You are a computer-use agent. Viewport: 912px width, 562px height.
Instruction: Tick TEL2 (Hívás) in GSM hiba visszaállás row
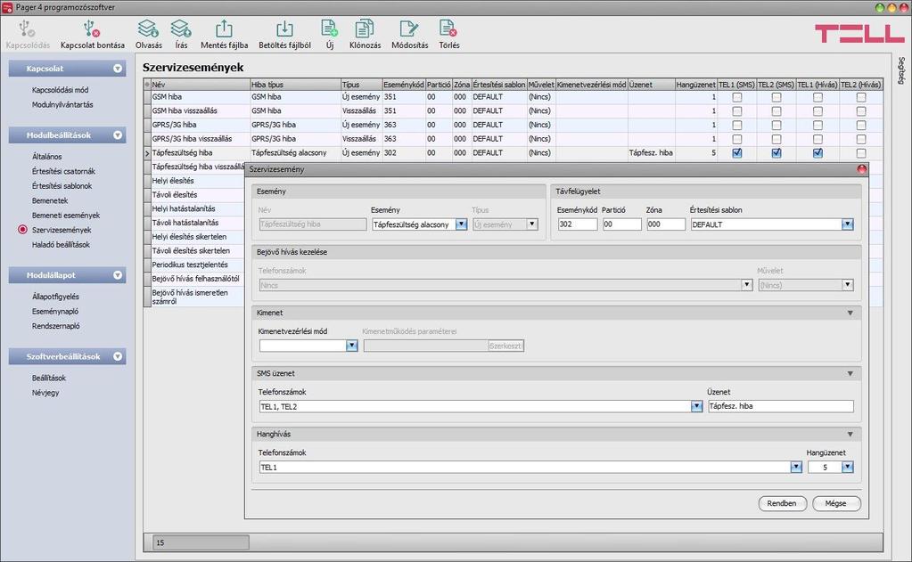pyautogui.click(x=861, y=111)
